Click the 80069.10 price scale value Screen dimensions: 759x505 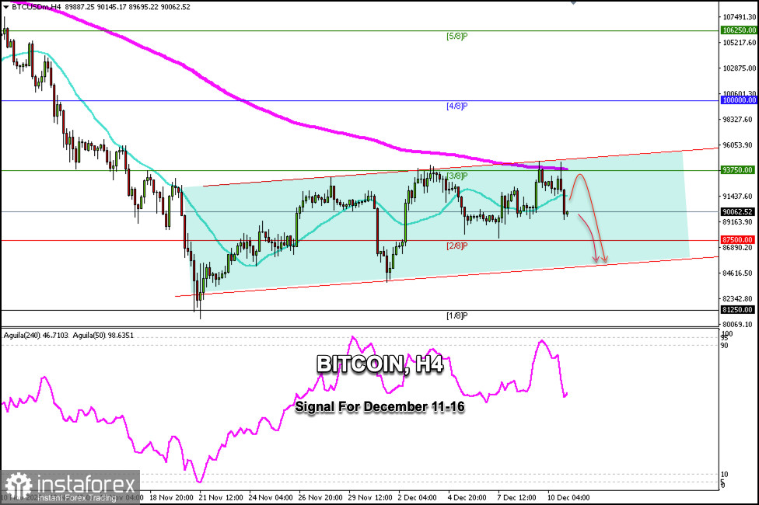click(x=738, y=325)
